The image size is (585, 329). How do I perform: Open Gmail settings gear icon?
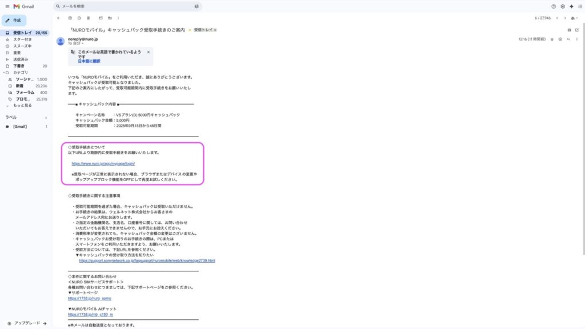[x=563, y=6]
